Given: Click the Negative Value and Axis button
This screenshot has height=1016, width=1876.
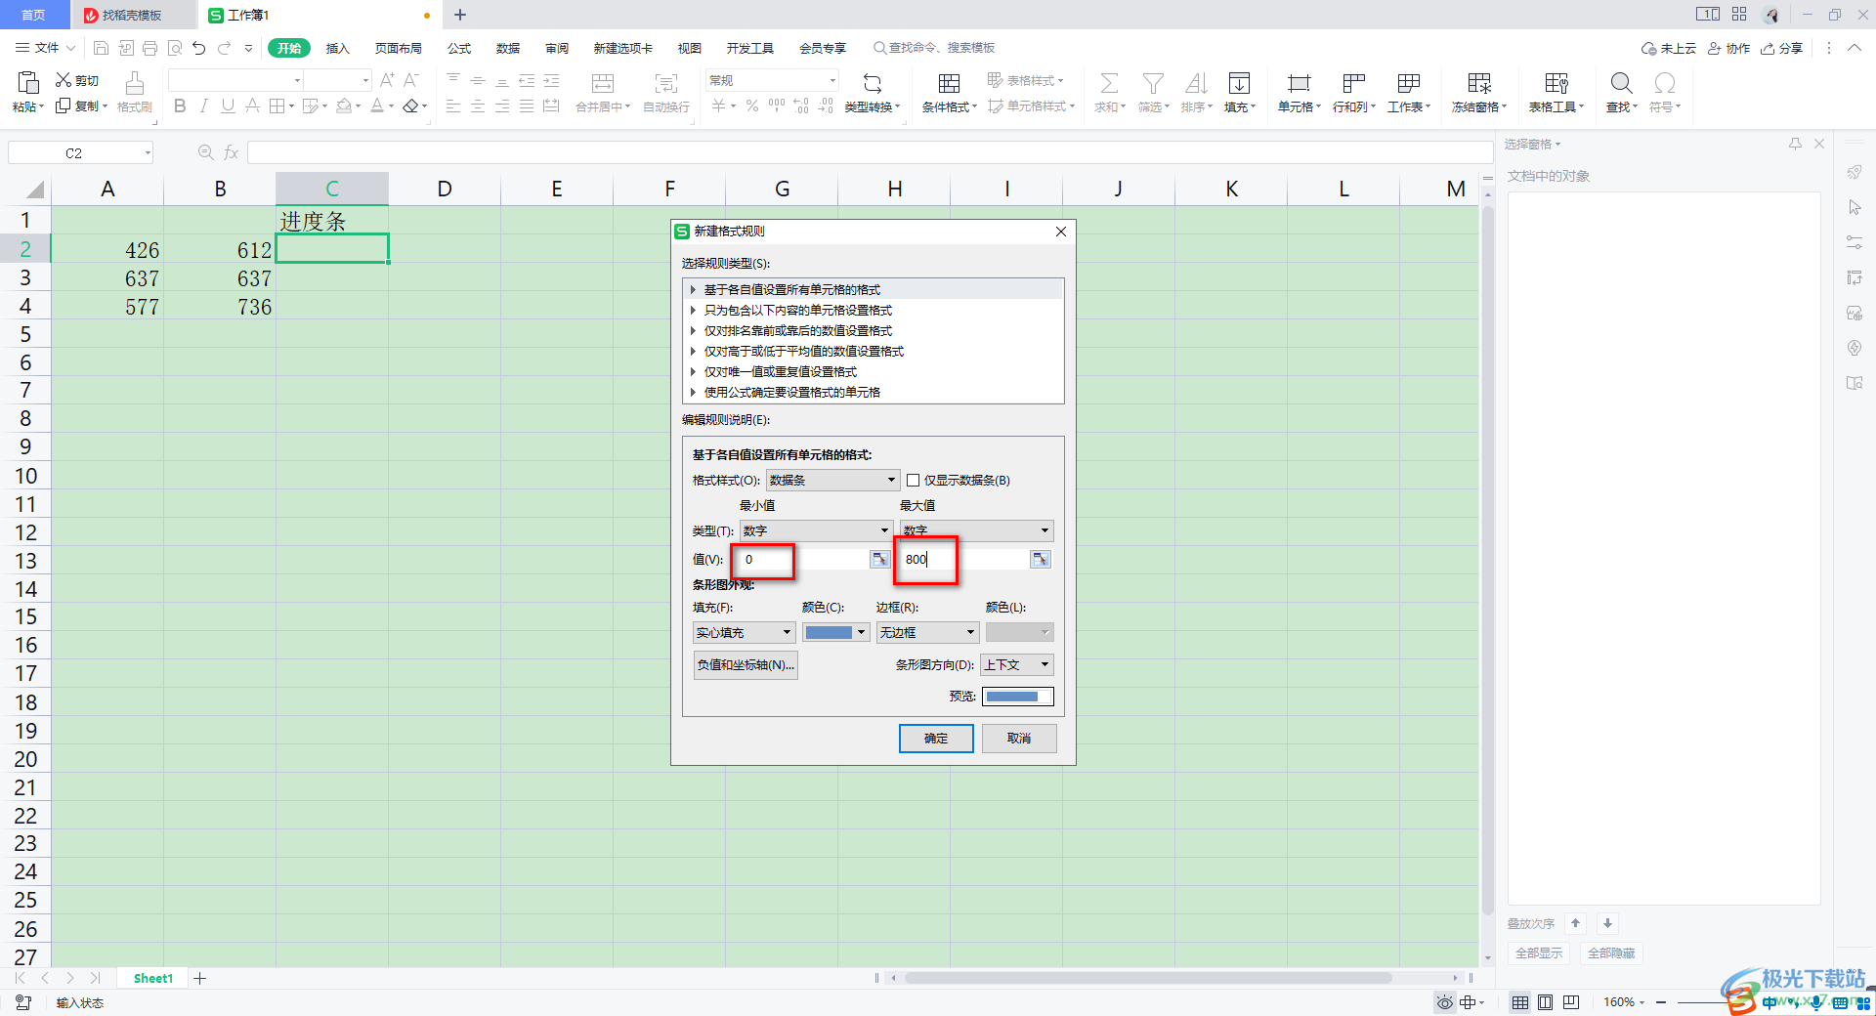Looking at the screenshot, I should point(746,664).
